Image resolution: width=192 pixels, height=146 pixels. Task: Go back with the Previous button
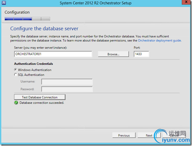124,135
